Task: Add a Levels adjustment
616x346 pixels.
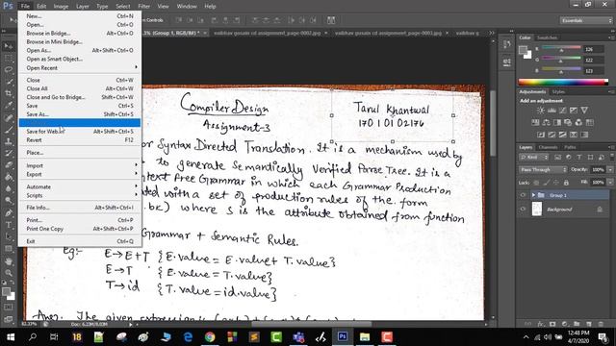Action: click(x=552, y=111)
